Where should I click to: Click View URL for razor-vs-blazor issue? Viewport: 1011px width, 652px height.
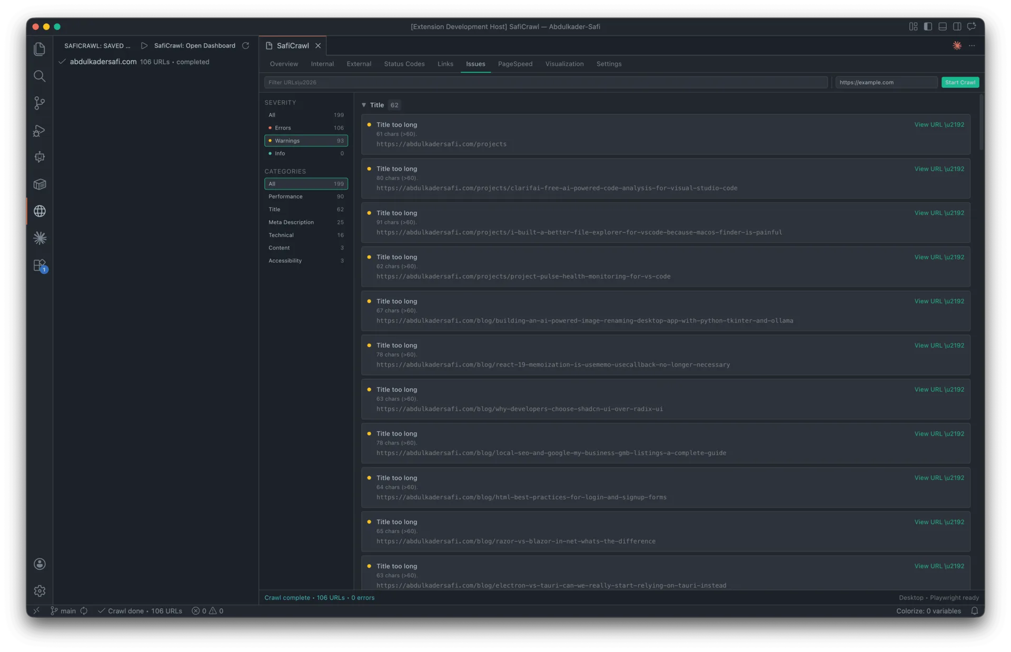click(939, 522)
